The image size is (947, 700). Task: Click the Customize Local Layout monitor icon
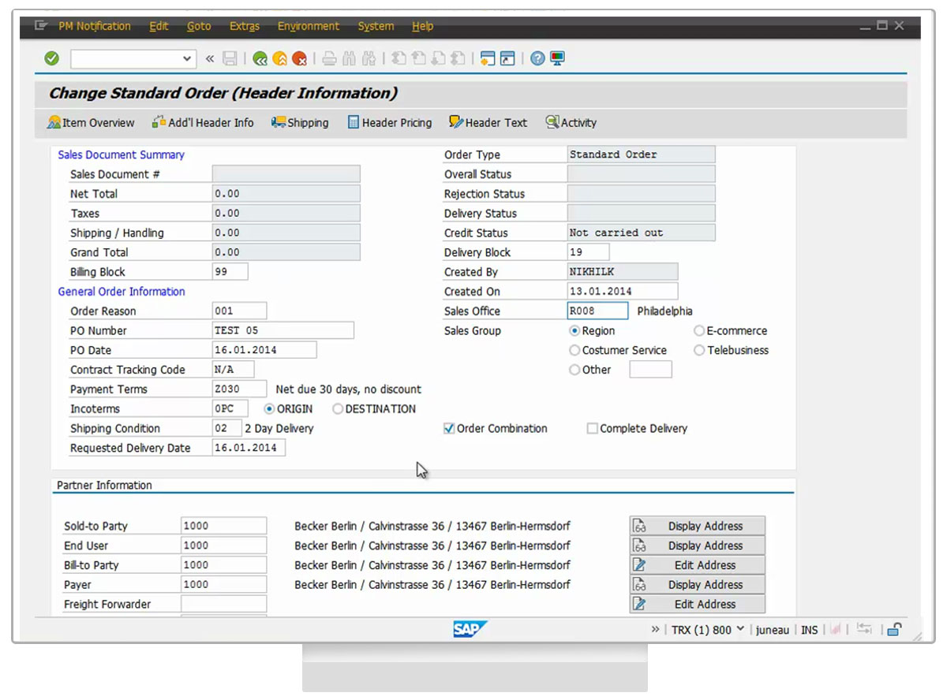[x=558, y=58]
